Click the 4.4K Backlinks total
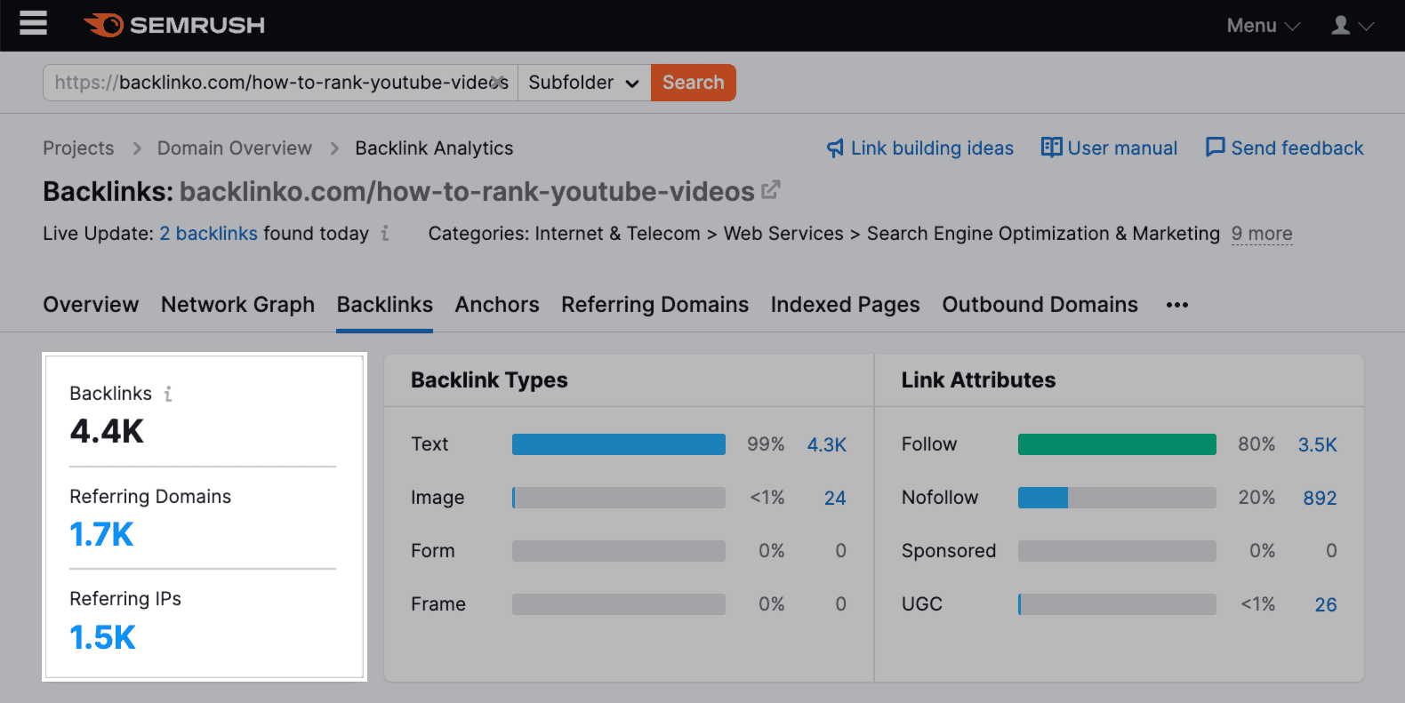Screen dimensions: 1405x703 [x=107, y=432]
